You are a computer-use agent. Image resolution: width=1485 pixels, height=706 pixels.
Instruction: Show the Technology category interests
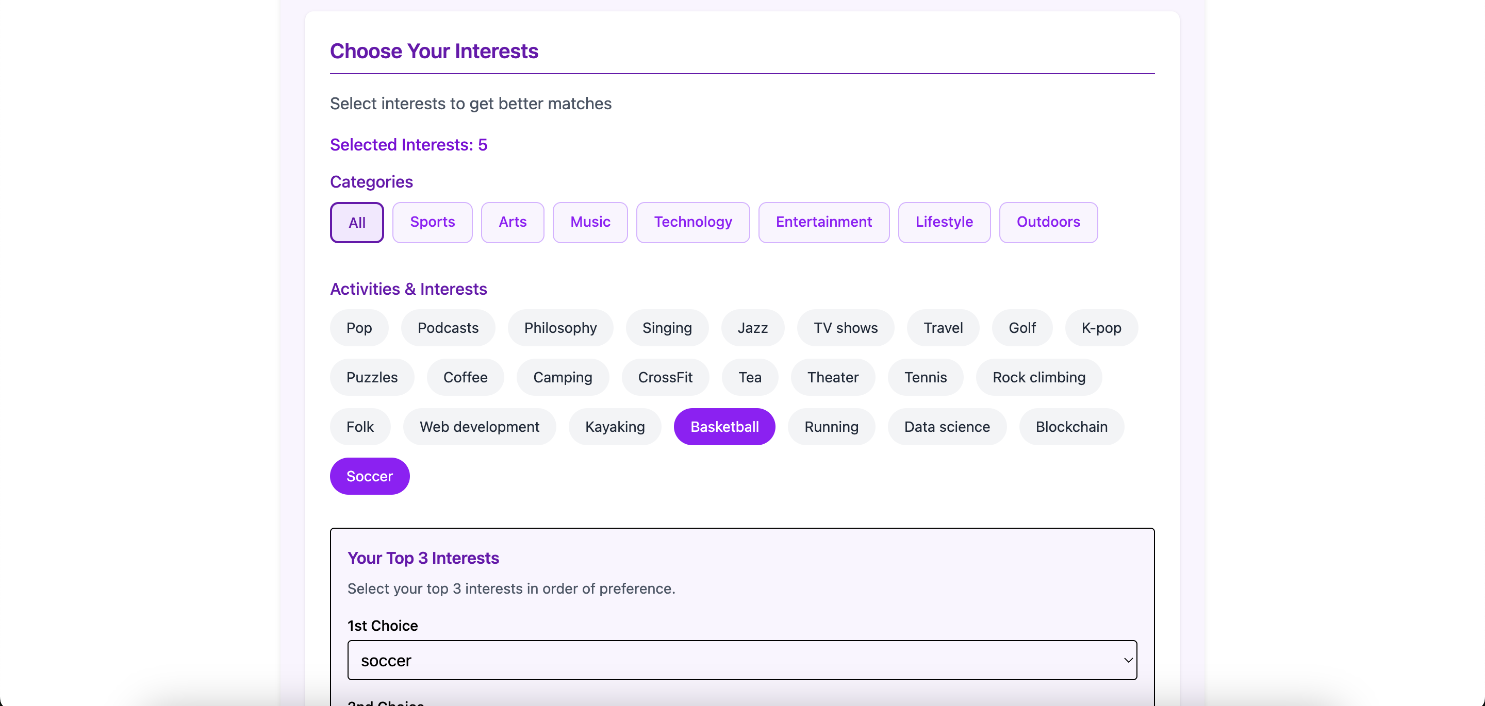tap(692, 222)
